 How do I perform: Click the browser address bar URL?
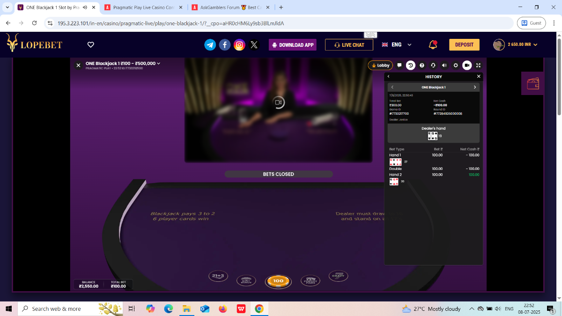tap(171, 23)
